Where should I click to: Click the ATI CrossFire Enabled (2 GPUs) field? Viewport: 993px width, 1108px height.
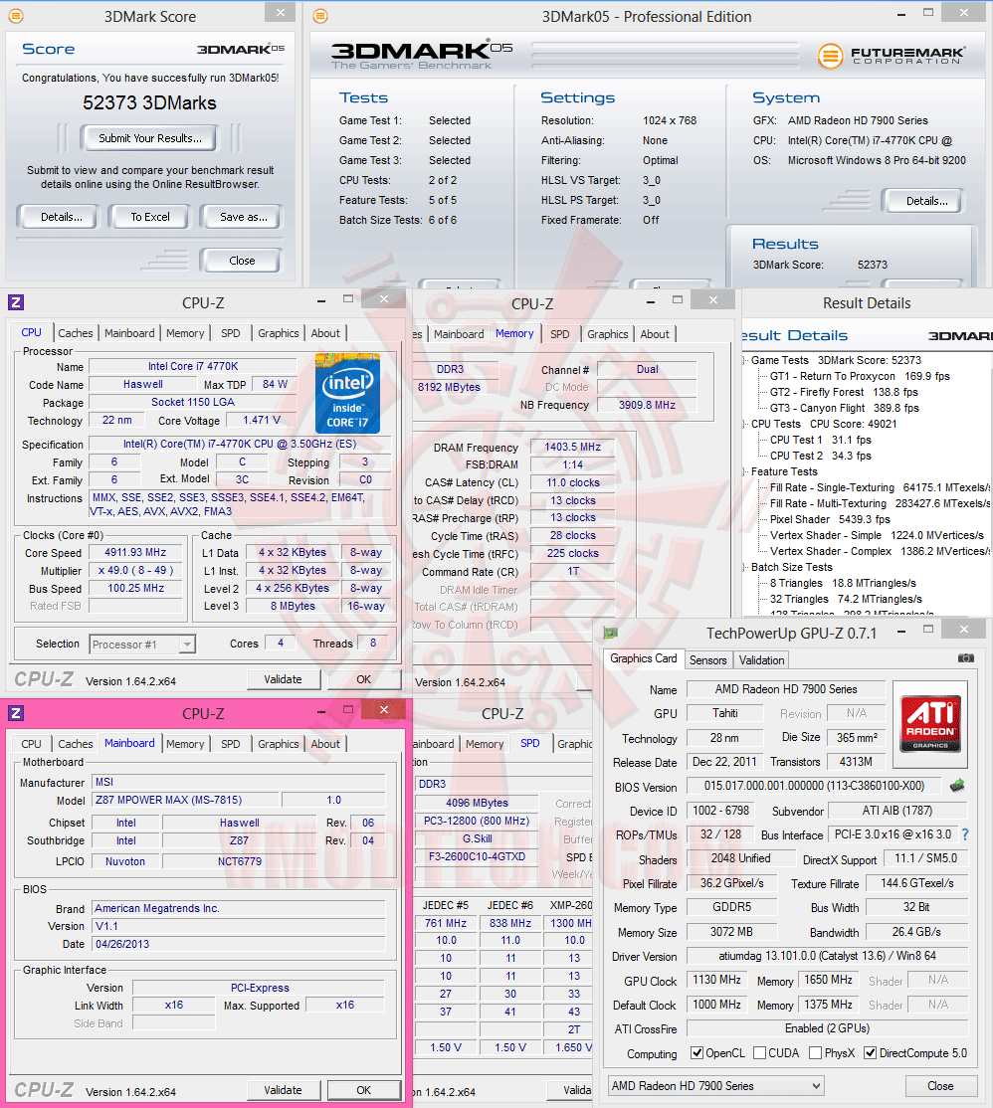(827, 1028)
